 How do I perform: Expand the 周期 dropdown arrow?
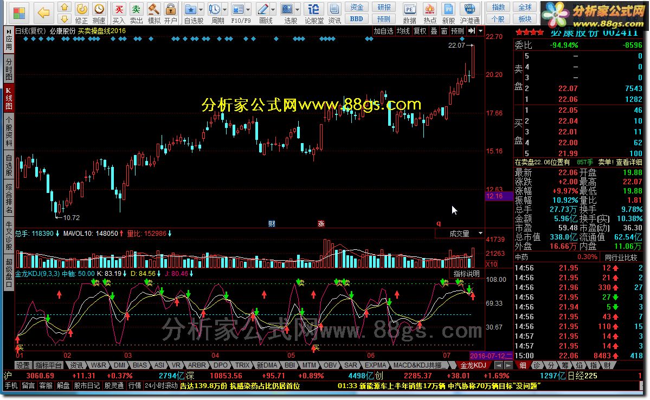[x=225, y=10]
